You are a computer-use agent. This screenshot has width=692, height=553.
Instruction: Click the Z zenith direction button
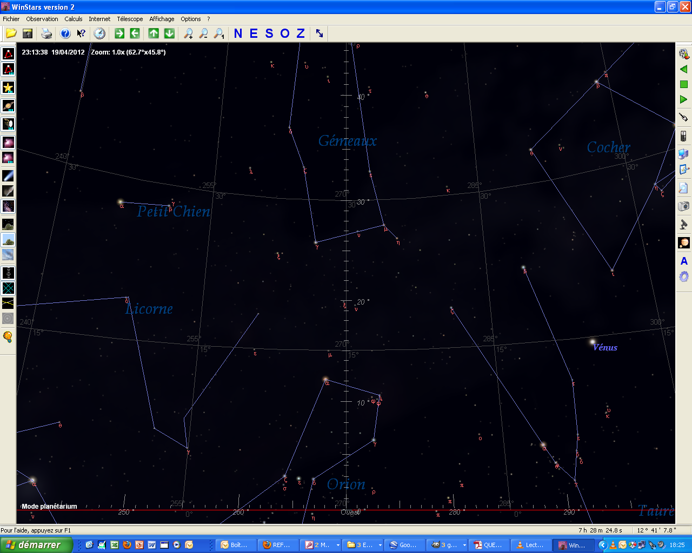tap(301, 33)
